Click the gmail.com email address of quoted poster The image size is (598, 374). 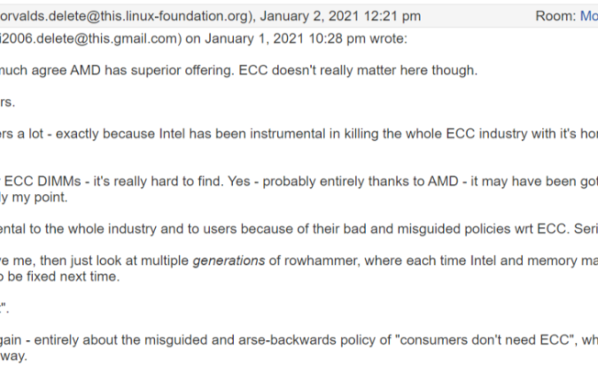[x=89, y=38]
